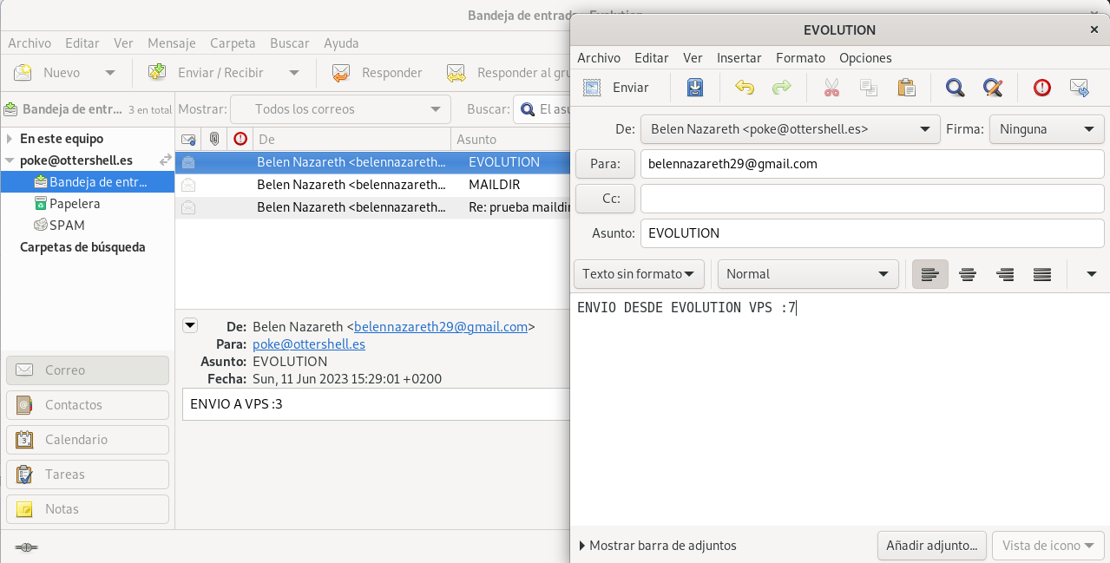Toggle center alignment for the message text
Screen dimensions: 1110x563
pyautogui.click(x=968, y=274)
